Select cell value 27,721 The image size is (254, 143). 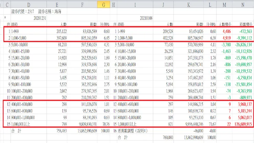pos(62,51)
